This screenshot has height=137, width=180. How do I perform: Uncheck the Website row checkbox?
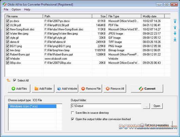[x=7, y=58]
